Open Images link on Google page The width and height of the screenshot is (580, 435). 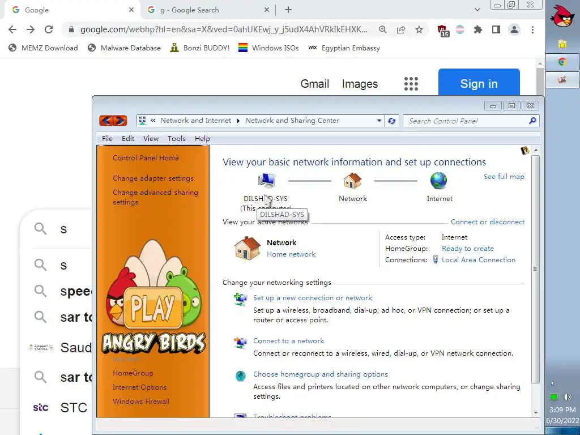[360, 84]
